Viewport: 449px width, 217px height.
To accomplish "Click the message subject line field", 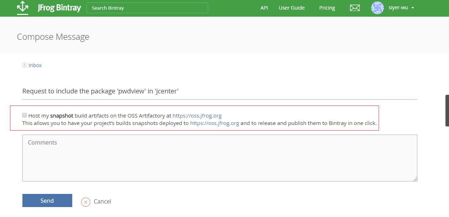I will (x=220, y=91).
